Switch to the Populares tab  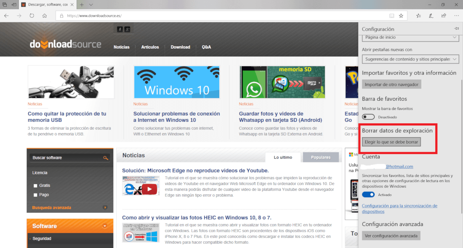[x=321, y=157]
